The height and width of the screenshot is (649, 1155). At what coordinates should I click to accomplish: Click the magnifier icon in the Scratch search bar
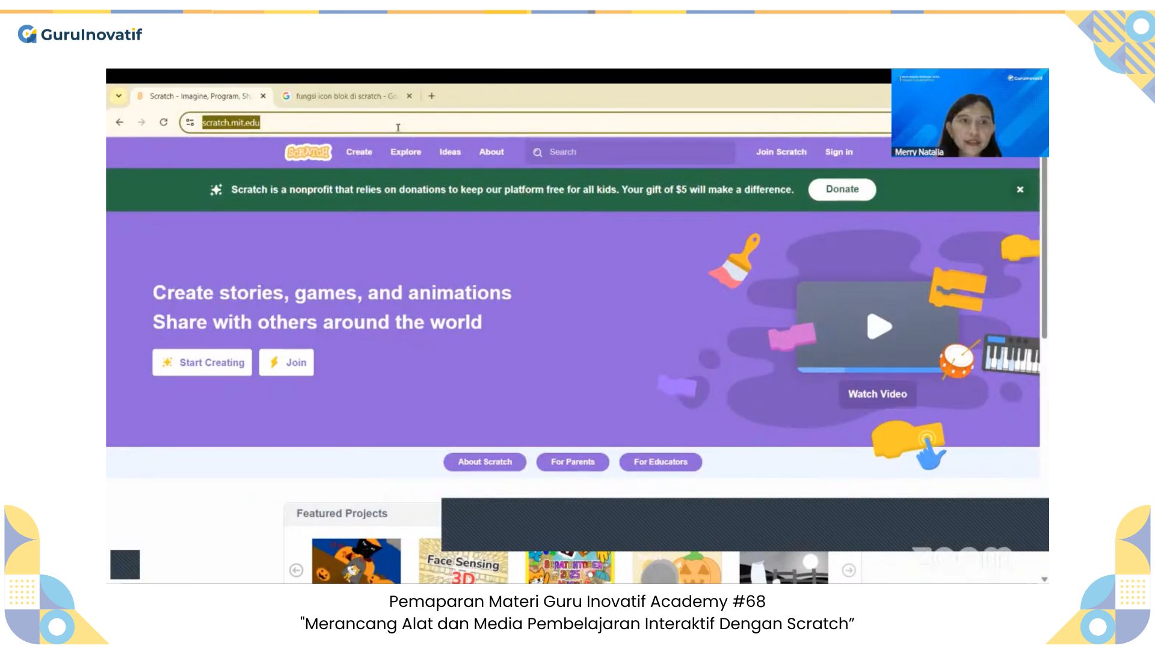click(537, 152)
